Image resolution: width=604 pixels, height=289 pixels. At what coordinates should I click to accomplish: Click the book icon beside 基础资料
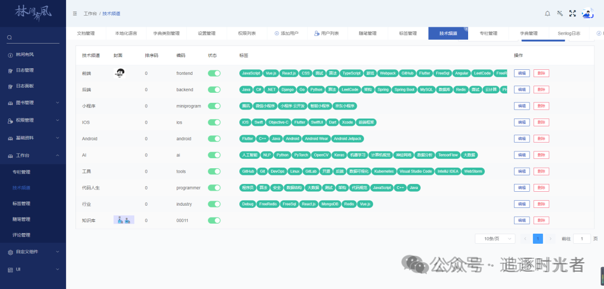pyautogui.click(x=11, y=138)
